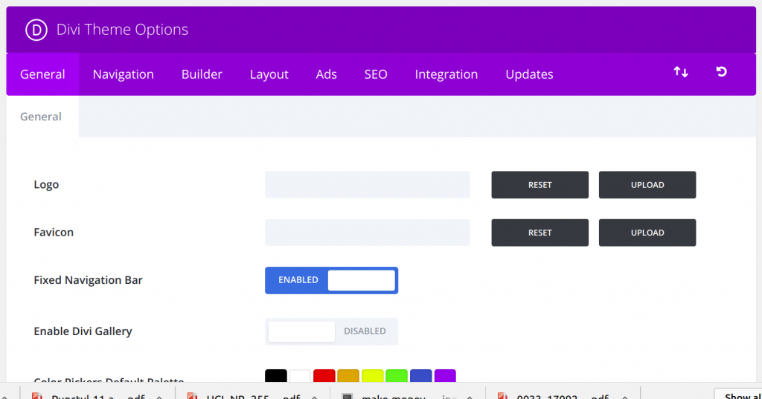Pick the black palette swatch
The width and height of the screenshot is (762, 399).
point(276,376)
